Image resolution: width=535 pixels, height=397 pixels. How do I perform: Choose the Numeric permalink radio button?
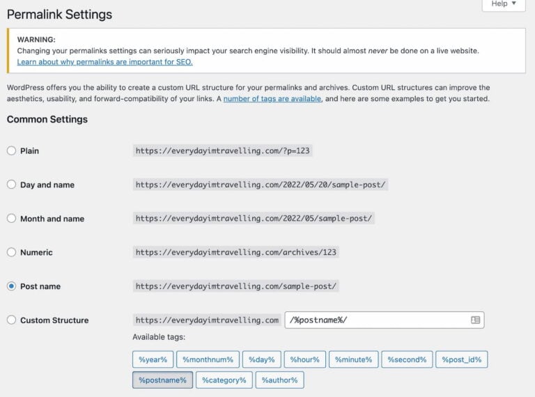(11, 252)
